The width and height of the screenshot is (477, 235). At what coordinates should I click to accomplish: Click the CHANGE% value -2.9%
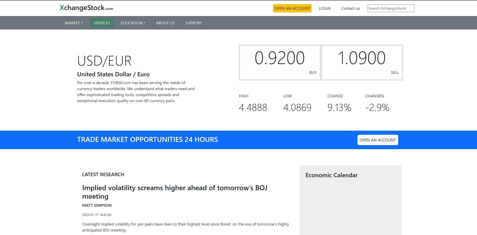(377, 108)
